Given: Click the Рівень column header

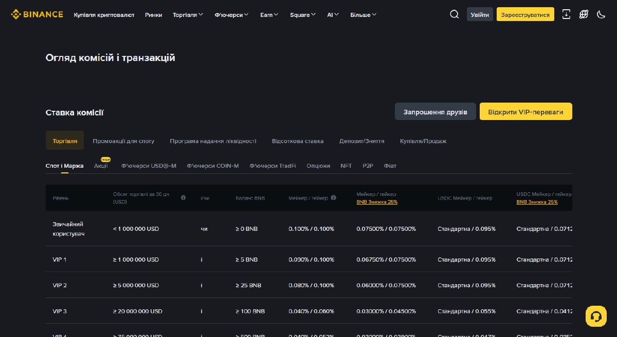Looking at the screenshot, I should click(x=60, y=198).
